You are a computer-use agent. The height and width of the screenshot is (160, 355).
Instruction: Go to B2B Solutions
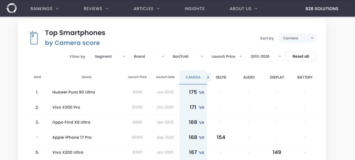(x=322, y=9)
